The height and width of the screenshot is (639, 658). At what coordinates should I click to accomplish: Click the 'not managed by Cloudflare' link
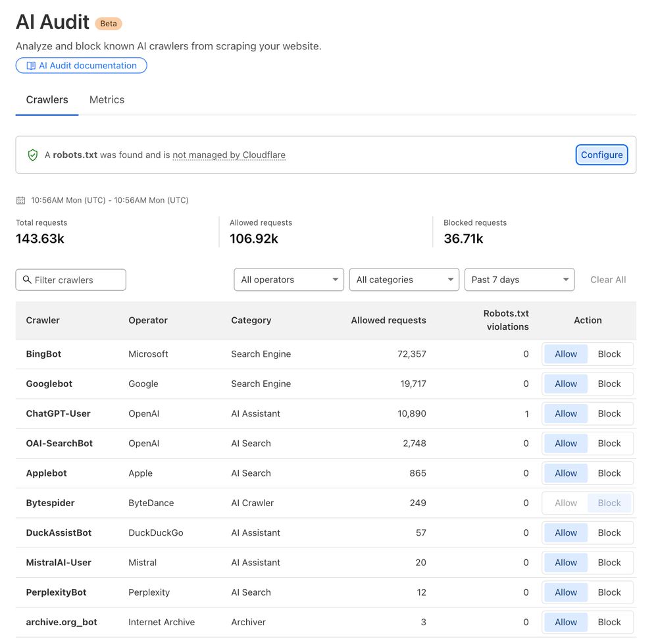229,155
